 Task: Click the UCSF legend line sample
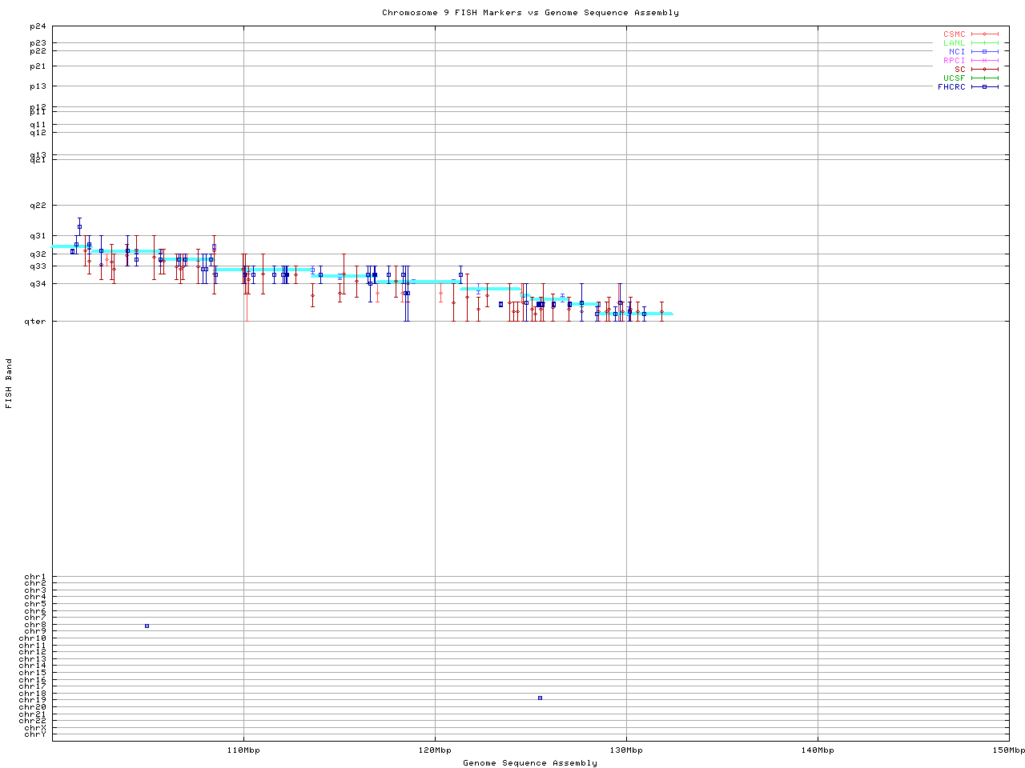[x=984, y=78]
